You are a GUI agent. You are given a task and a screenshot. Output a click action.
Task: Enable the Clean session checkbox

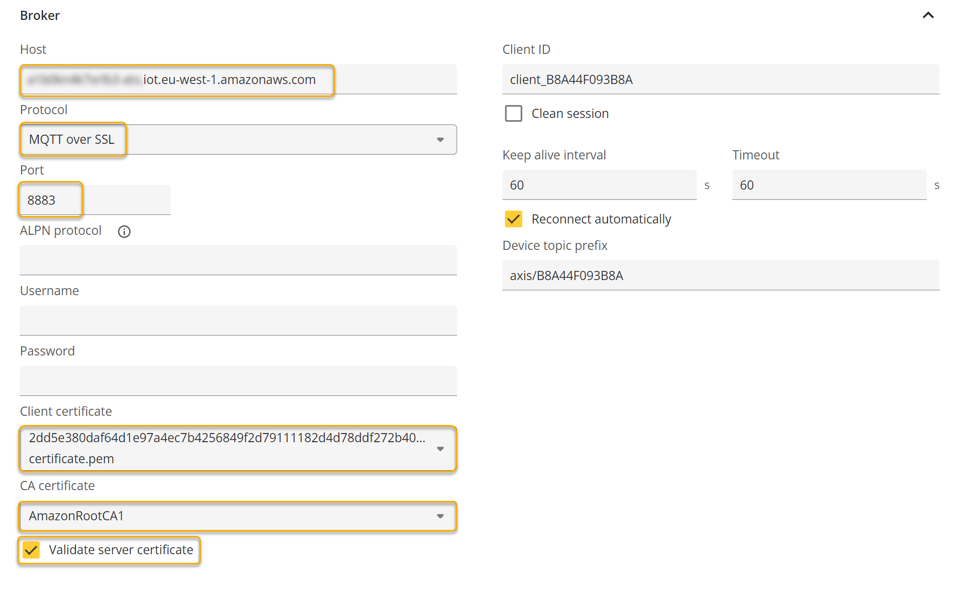coord(514,114)
